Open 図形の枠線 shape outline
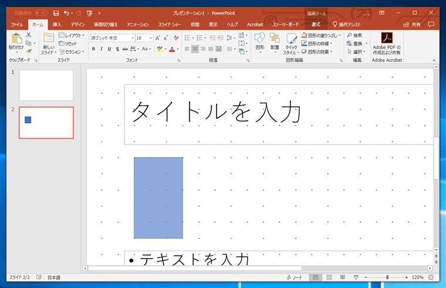446x288 pixels. click(316, 43)
